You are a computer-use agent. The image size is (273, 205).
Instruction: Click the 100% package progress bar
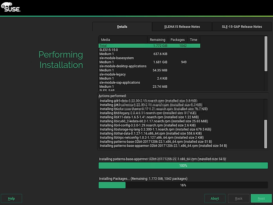tap(183, 166)
